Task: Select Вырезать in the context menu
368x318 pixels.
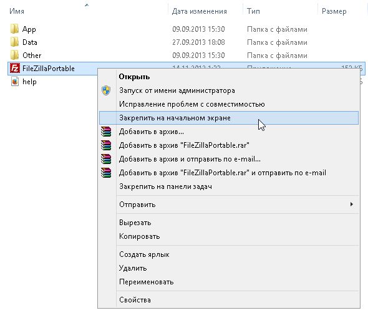Action: tap(229, 223)
